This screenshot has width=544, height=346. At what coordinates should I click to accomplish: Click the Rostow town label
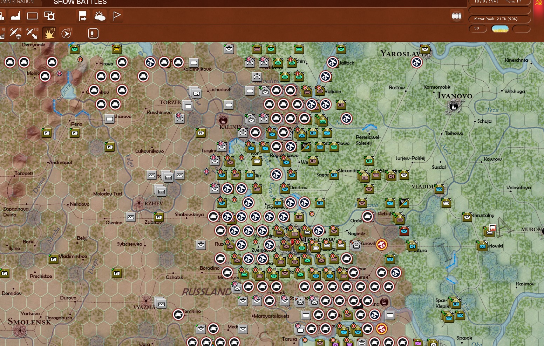click(x=397, y=87)
